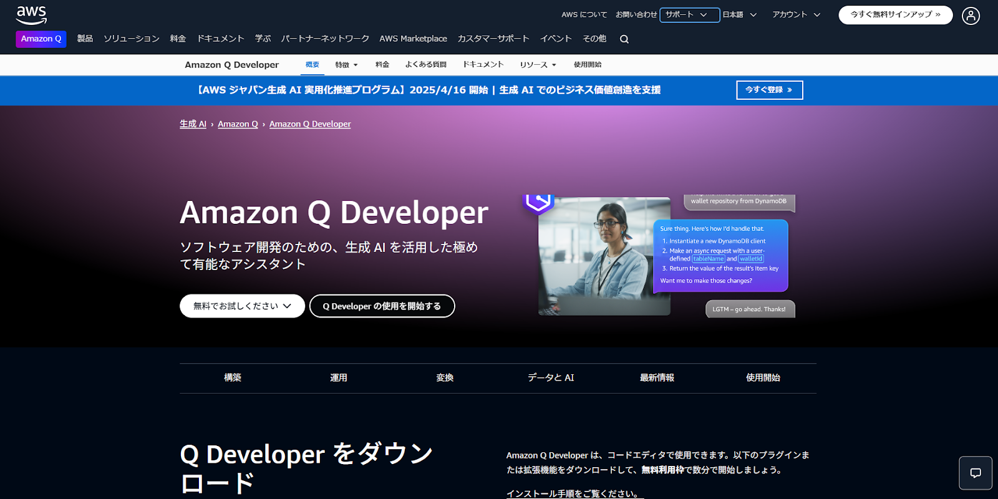Click the AWS について link
Screen dimensions: 998x499
click(x=584, y=14)
